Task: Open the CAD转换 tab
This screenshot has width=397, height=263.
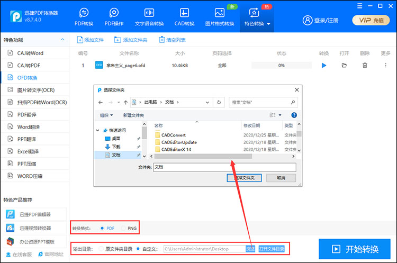Action: tap(184, 17)
